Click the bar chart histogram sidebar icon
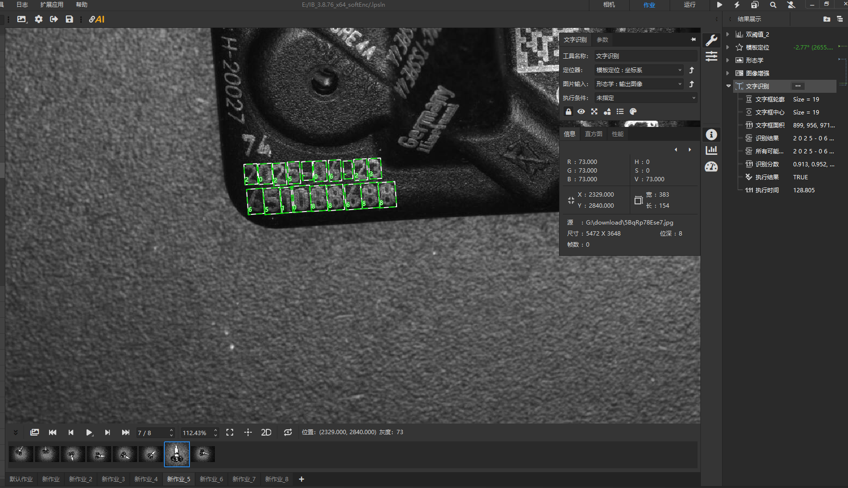 click(711, 150)
